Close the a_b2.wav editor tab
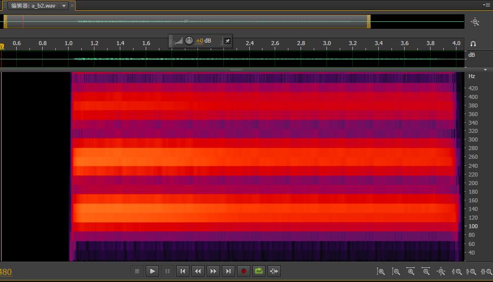Screen dimensions: 493x282 (72, 6)
